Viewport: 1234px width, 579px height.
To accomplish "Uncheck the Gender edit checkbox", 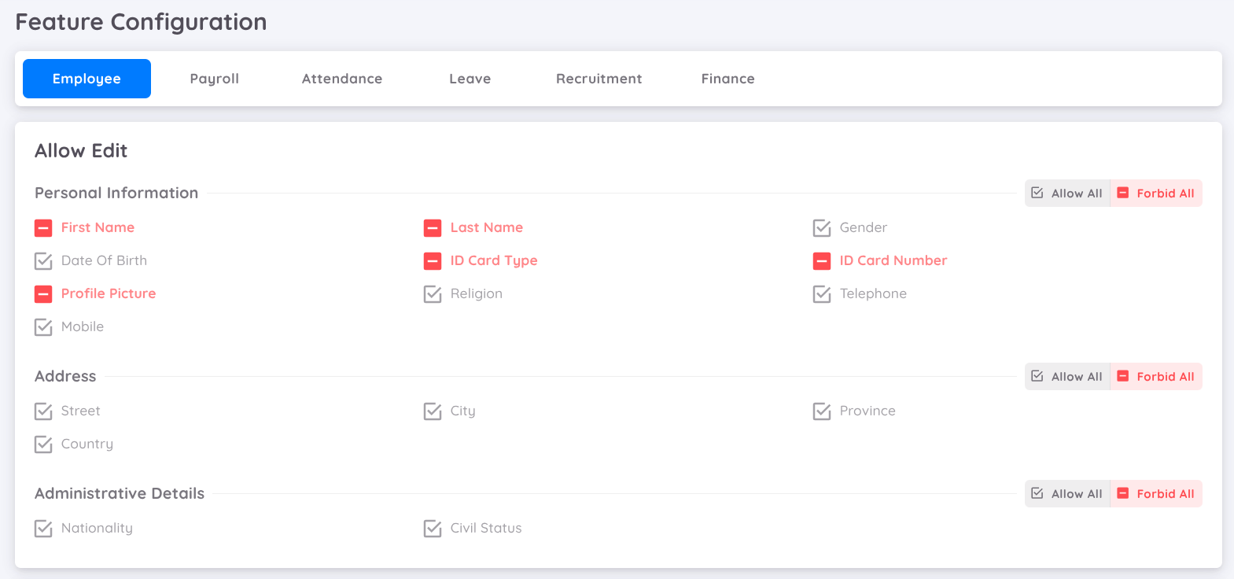I will (x=822, y=228).
